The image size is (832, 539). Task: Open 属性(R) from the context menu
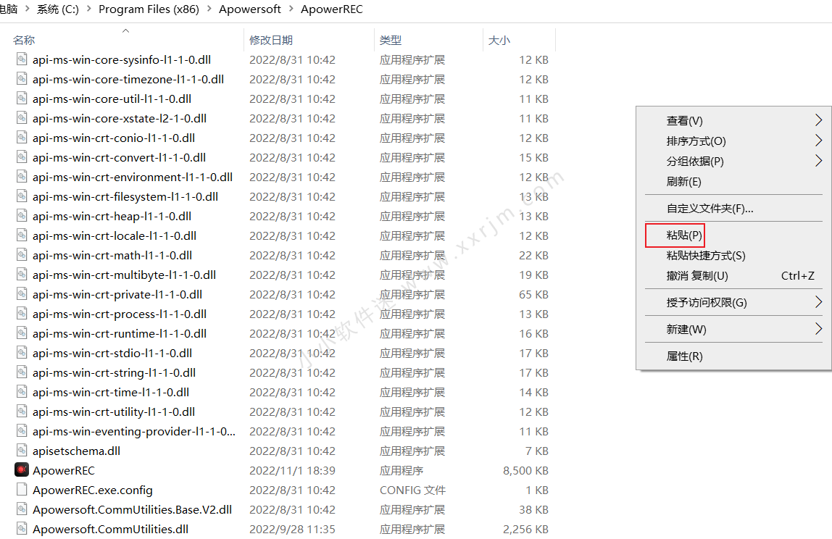click(x=684, y=356)
